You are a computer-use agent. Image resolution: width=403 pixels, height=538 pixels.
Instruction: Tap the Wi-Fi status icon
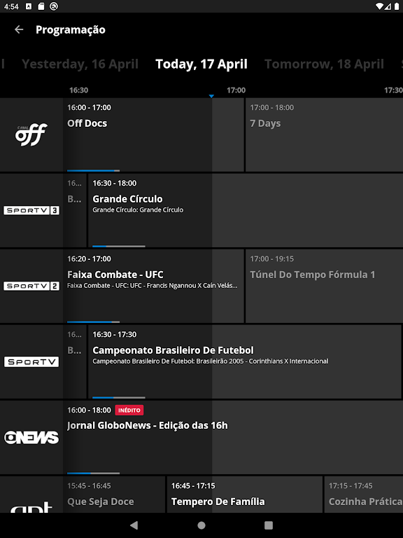379,6
